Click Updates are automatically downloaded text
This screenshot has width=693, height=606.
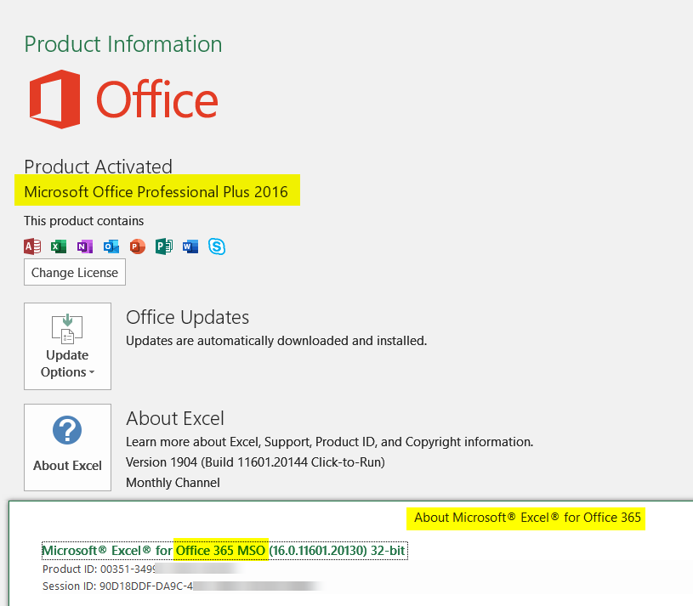pyautogui.click(x=276, y=341)
